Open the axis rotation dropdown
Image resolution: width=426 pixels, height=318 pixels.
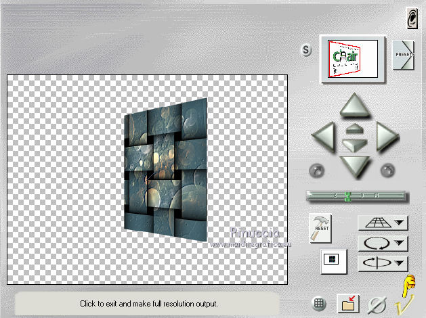tap(383, 263)
